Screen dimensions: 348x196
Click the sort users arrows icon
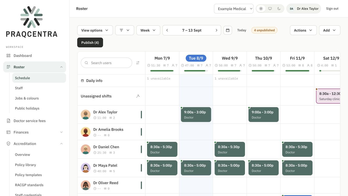coord(138,63)
